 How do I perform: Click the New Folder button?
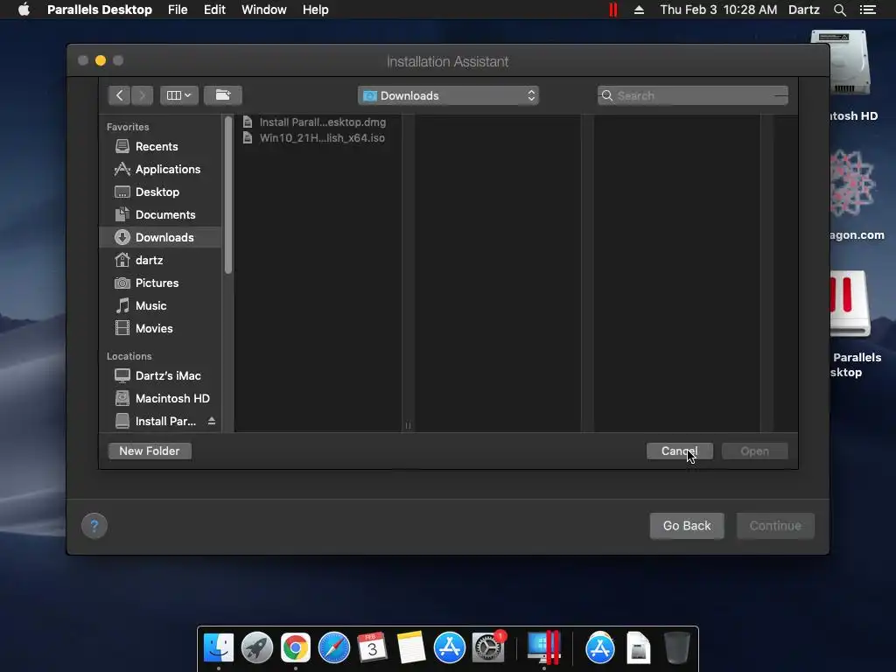[x=150, y=451]
